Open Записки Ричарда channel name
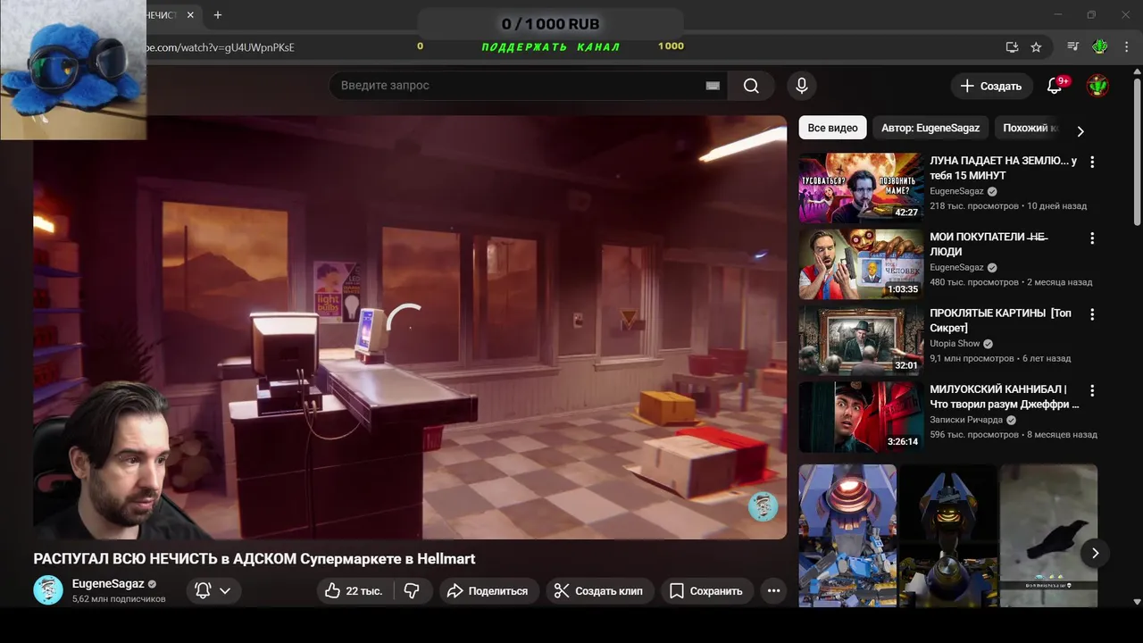 (x=966, y=420)
